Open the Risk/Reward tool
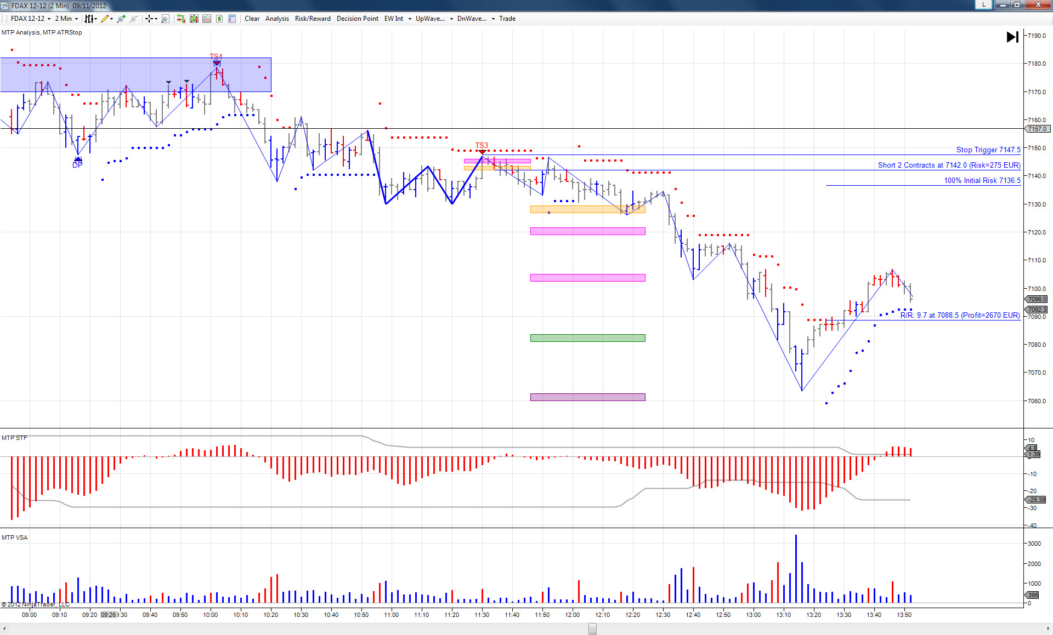The height and width of the screenshot is (635, 1053). 313,19
